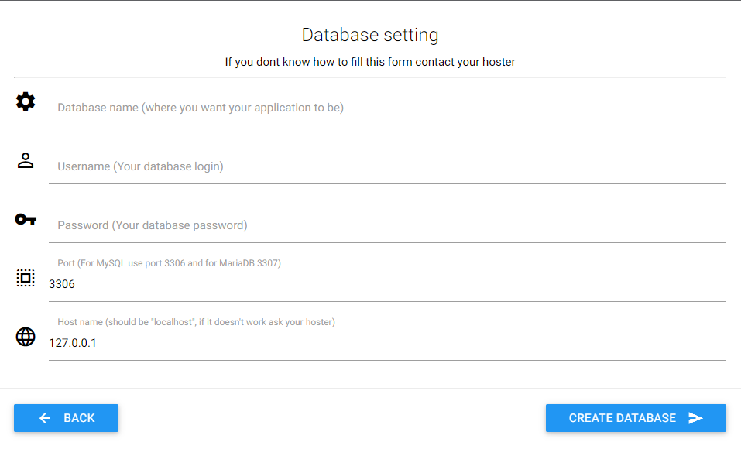Click the Host name hint label about localhost
This screenshot has height=456, width=741.
pos(196,322)
